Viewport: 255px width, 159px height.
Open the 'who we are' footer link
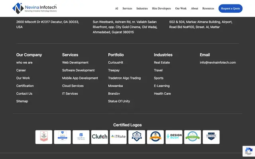pos(24,62)
